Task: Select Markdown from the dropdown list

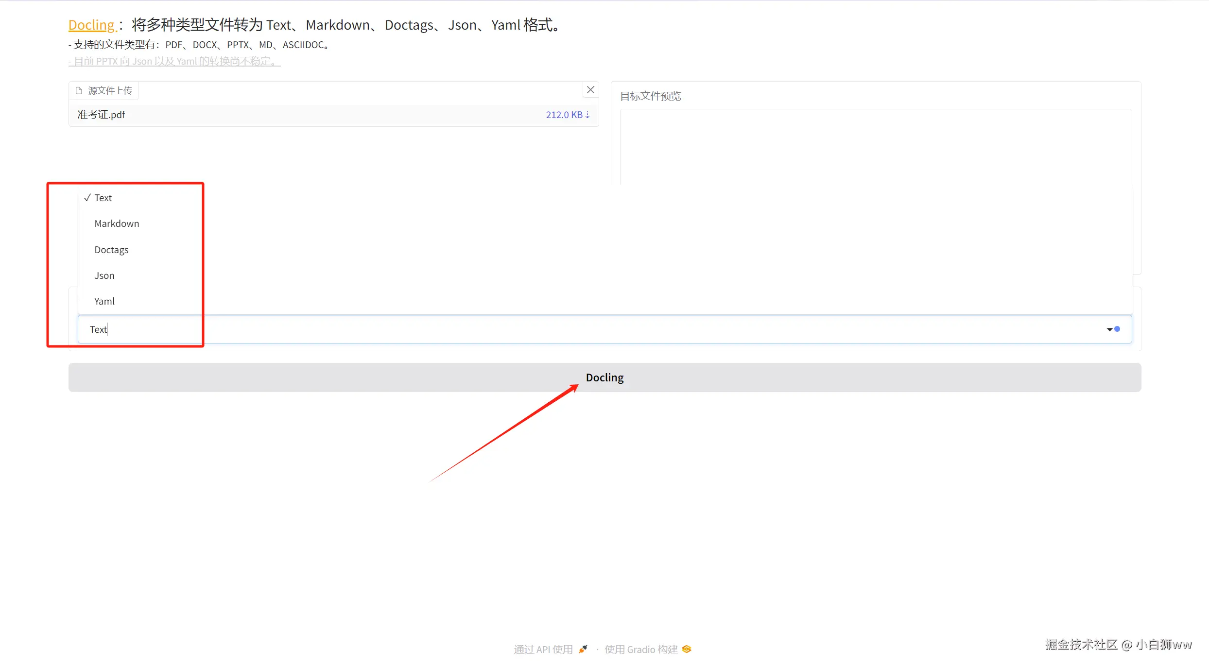Action: [117, 223]
